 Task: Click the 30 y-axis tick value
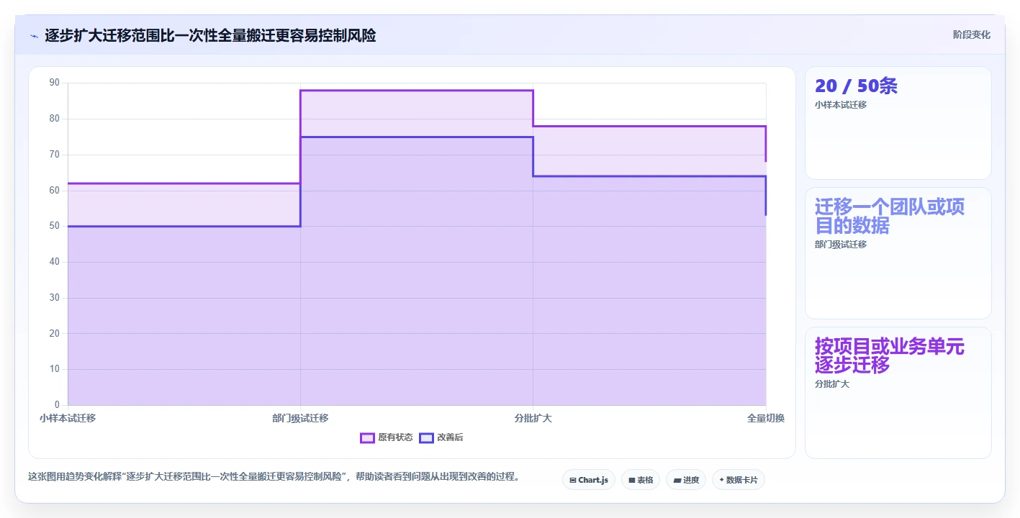coord(55,298)
